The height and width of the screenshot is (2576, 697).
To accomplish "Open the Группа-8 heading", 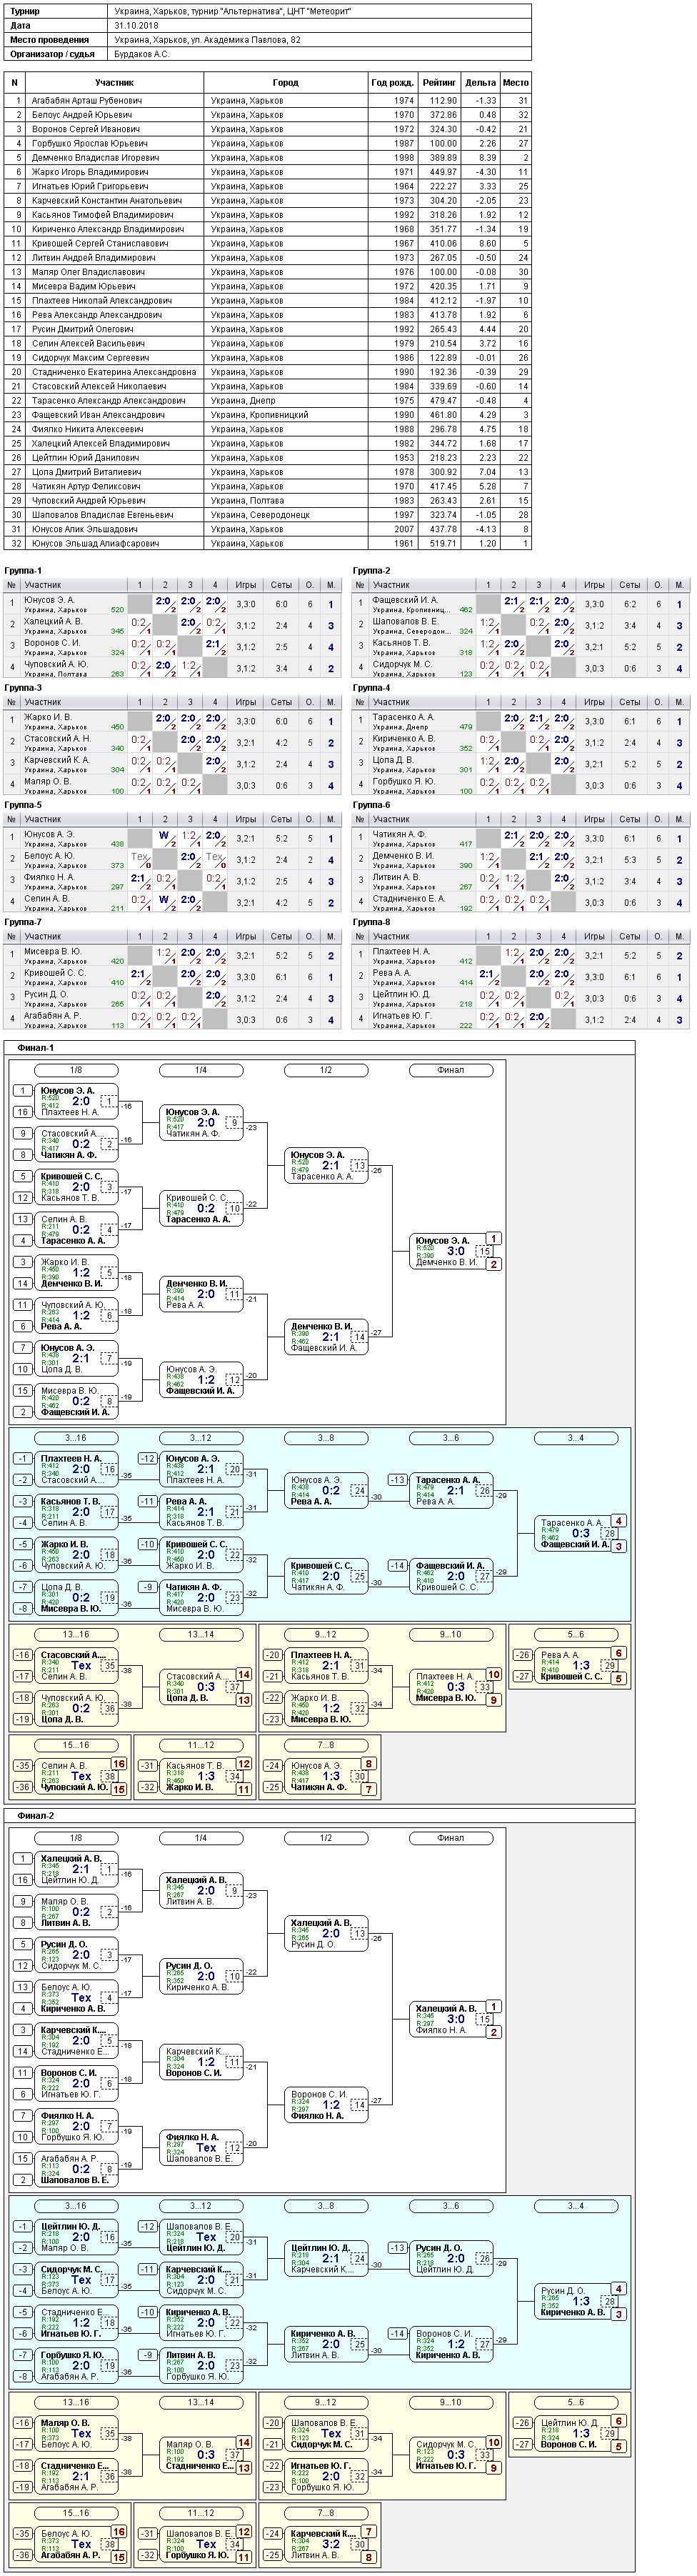I will (x=372, y=923).
